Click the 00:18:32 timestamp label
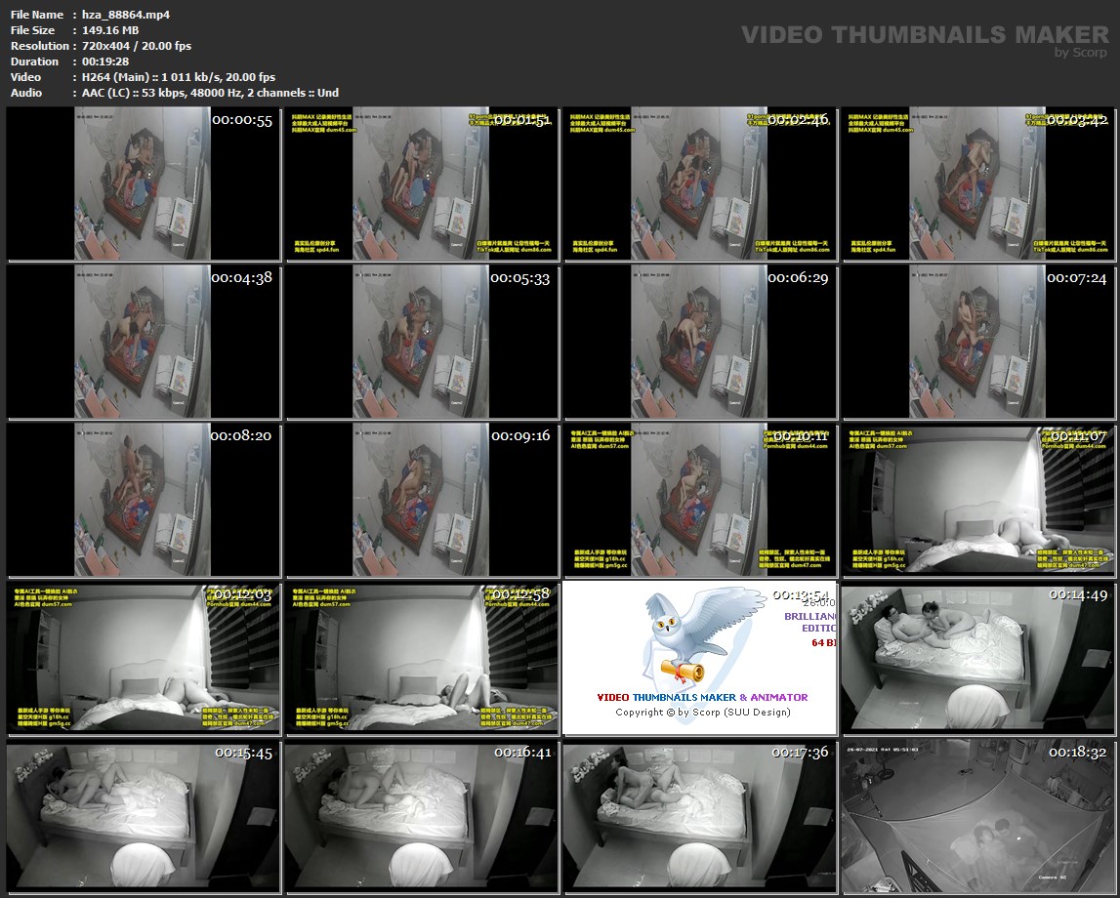Screen dimensions: 1120x898 pyautogui.click(x=1078, y=753)
